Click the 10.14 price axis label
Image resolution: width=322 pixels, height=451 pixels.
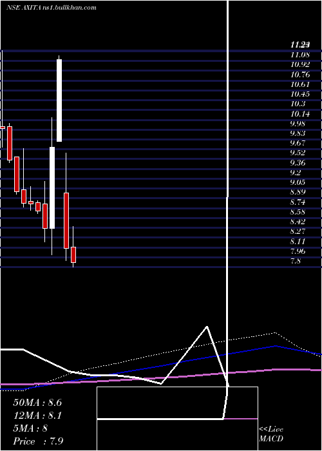[300, 114]
